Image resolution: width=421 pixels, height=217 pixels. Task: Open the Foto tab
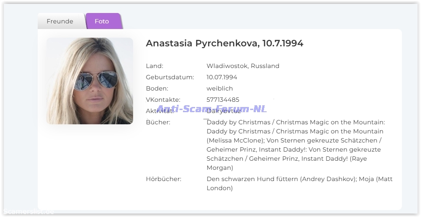click(x=102, y=21)
